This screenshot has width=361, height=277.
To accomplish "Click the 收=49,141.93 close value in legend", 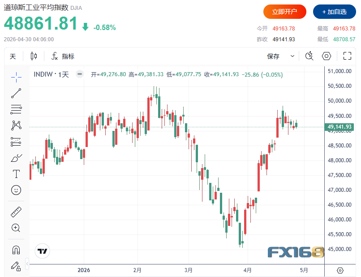I will 221,74.
